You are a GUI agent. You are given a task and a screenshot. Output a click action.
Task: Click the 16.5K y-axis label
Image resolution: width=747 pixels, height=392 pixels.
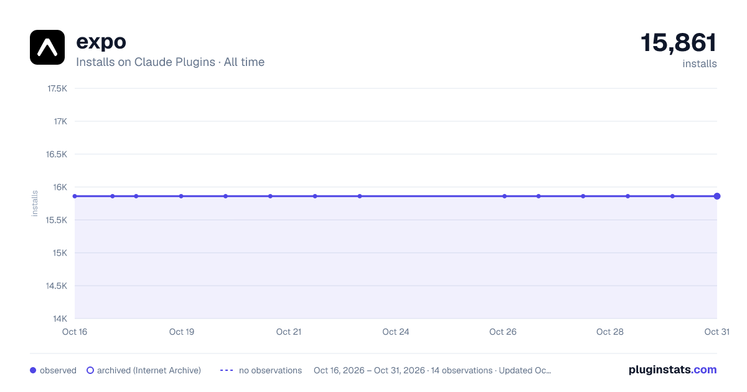point(57,154)
